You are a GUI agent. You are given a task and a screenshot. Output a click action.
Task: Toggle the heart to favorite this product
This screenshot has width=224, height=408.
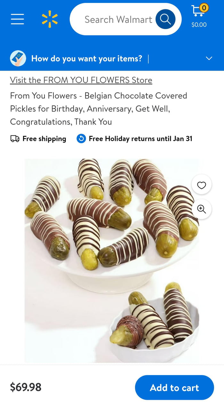tap(201, 185)
